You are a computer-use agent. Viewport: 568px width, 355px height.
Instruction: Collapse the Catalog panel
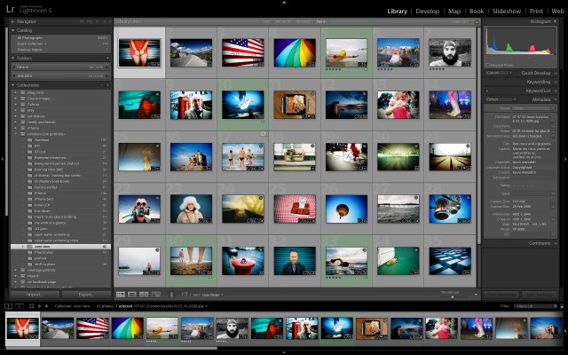coord(12,30)
